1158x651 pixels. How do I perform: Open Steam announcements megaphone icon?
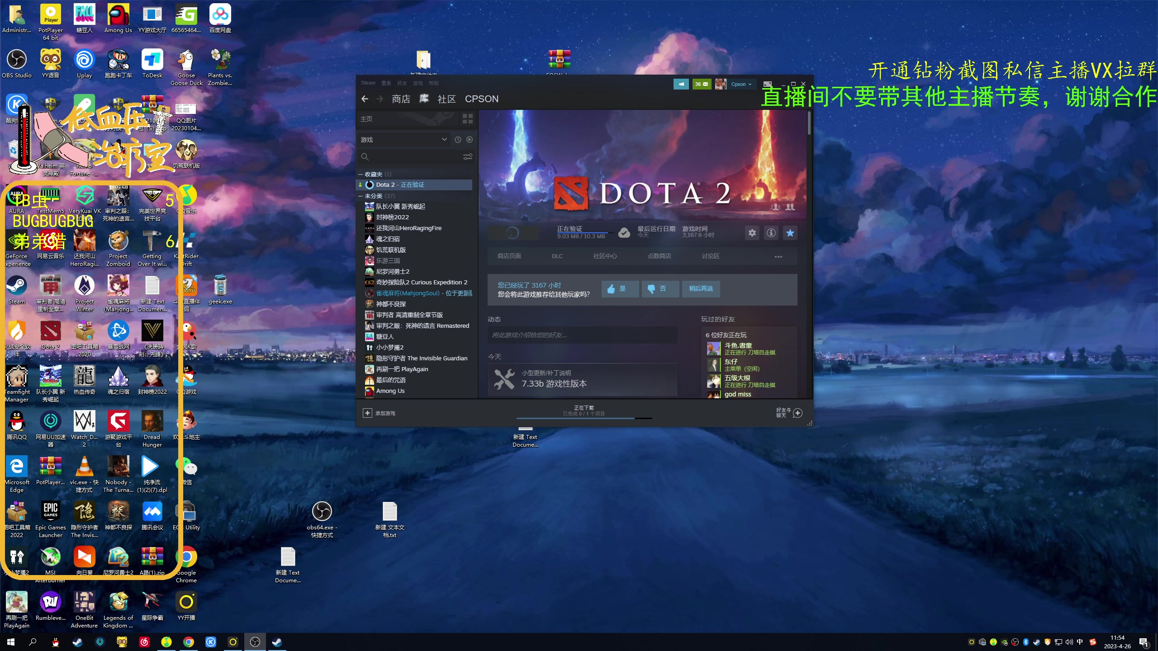[681, 84]
